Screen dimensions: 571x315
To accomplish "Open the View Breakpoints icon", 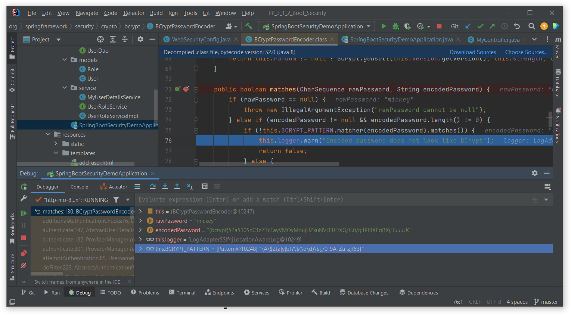I will point(24,253).
